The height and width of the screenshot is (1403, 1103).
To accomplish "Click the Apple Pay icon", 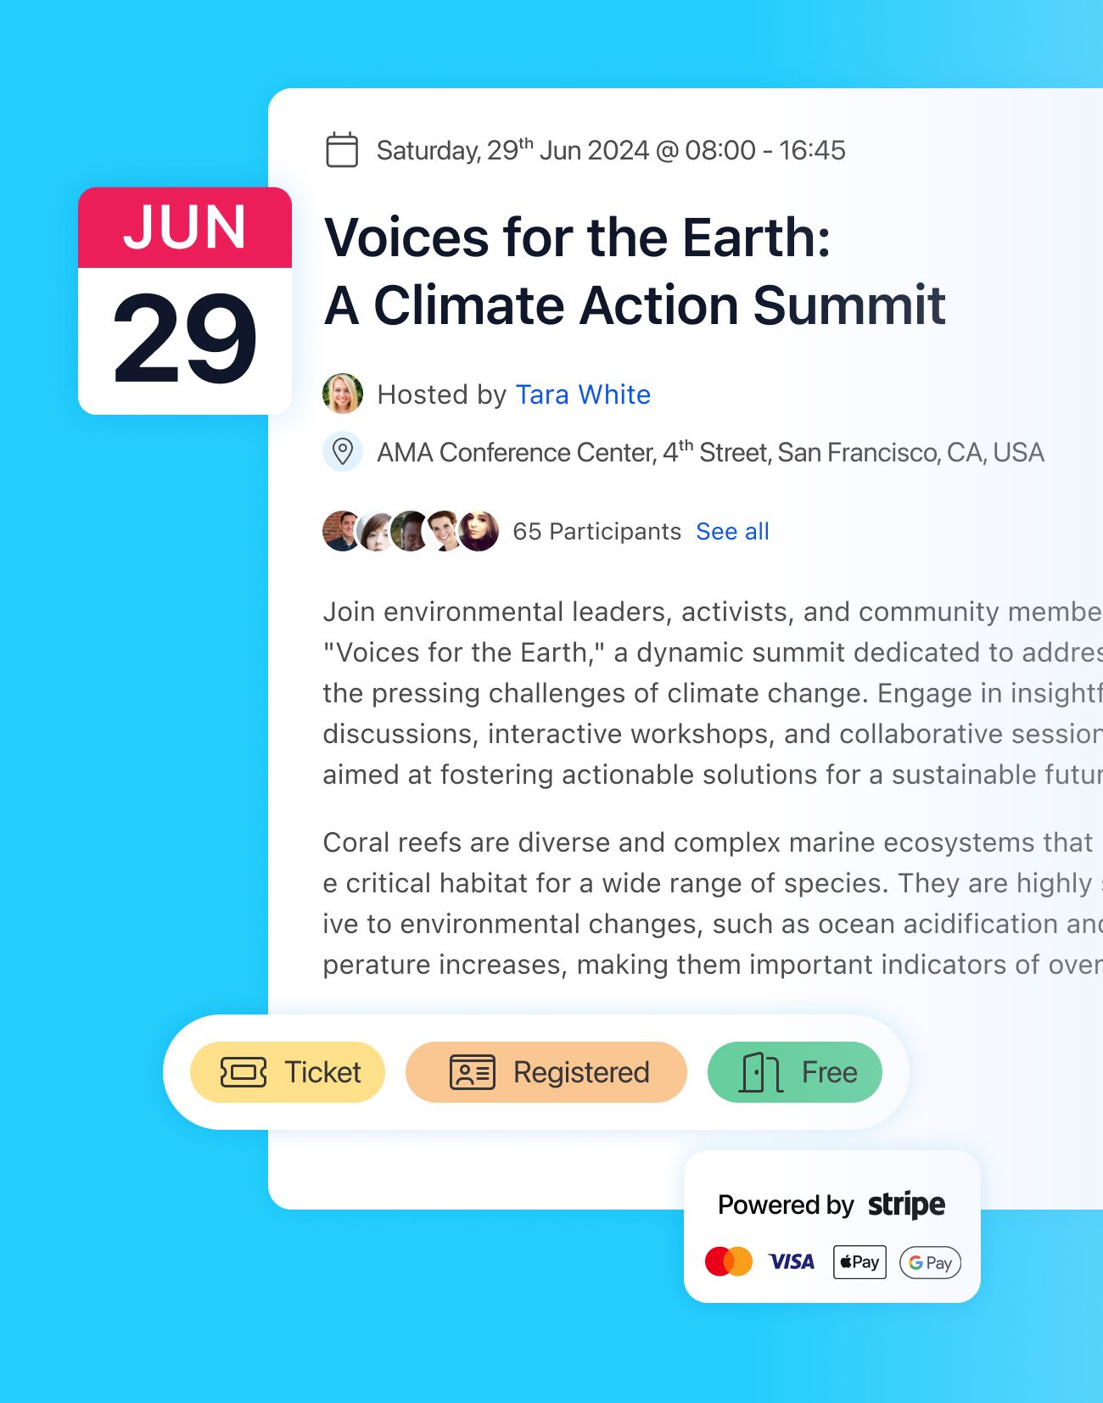I will (x=859, y=1261).
